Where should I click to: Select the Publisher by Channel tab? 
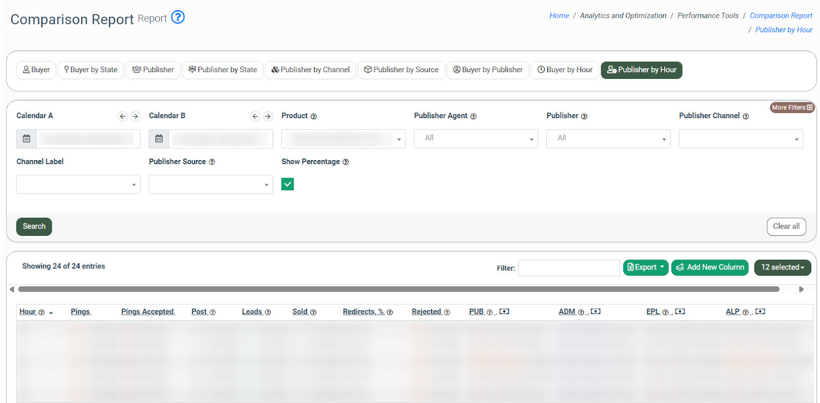point(310,70)
